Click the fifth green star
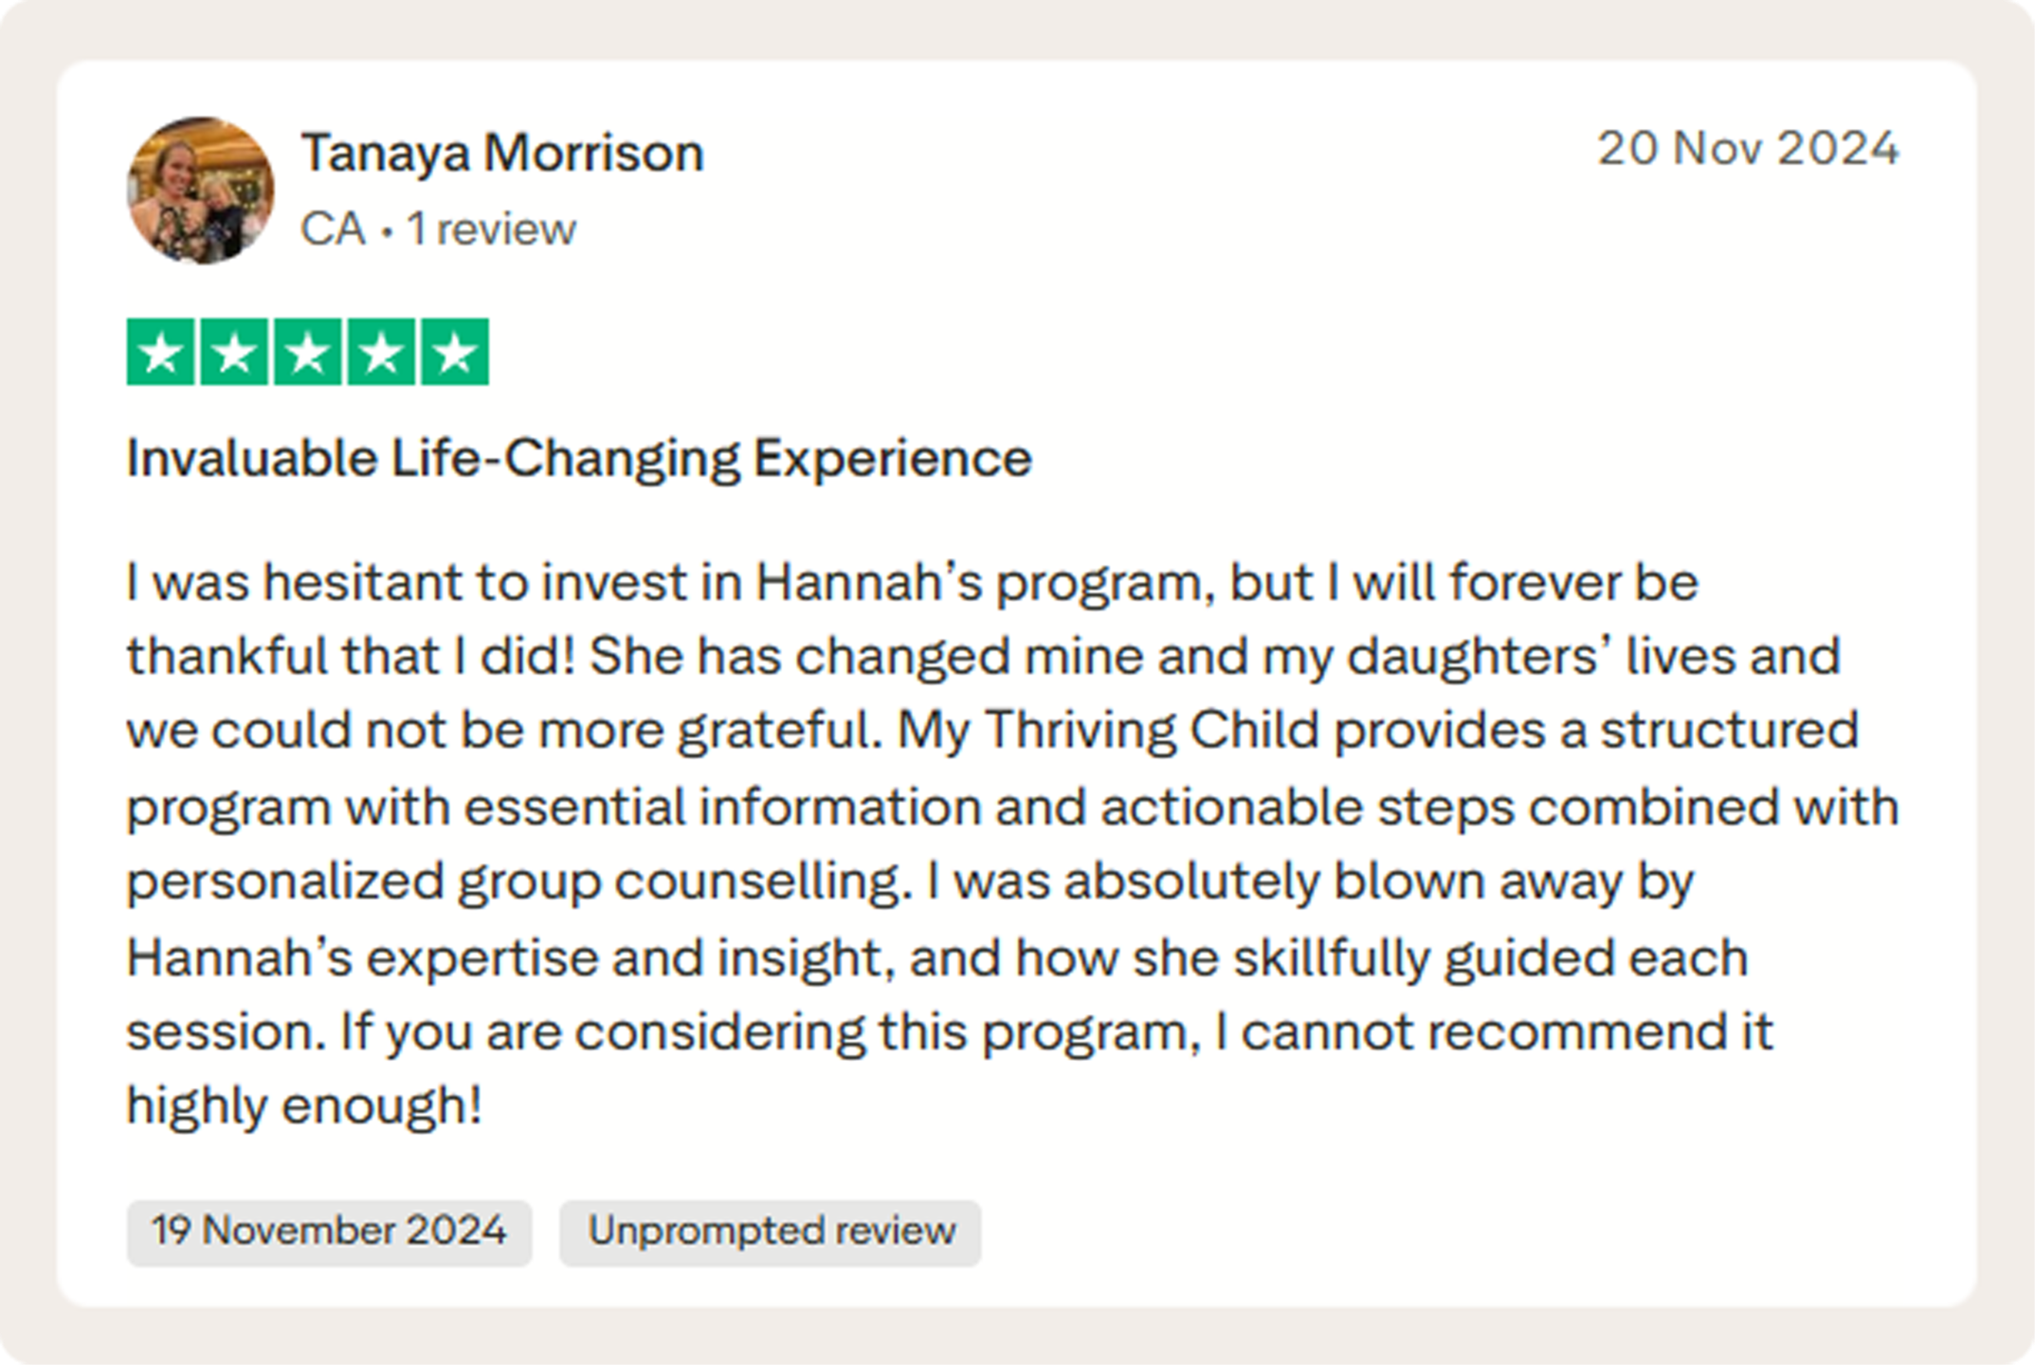This screenshot has height=1365, width=2035. point(455,353)
